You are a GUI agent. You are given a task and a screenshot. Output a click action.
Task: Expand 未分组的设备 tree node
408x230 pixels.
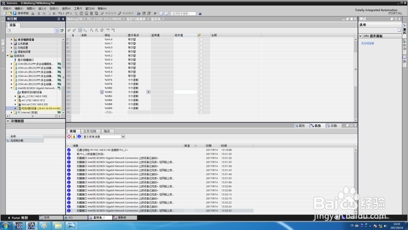[x=11, y=40]
